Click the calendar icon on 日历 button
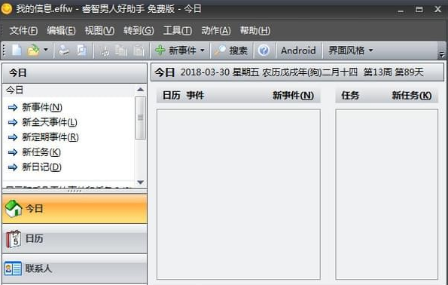This screenshot has width=448, height=285. tap(14, 239)
